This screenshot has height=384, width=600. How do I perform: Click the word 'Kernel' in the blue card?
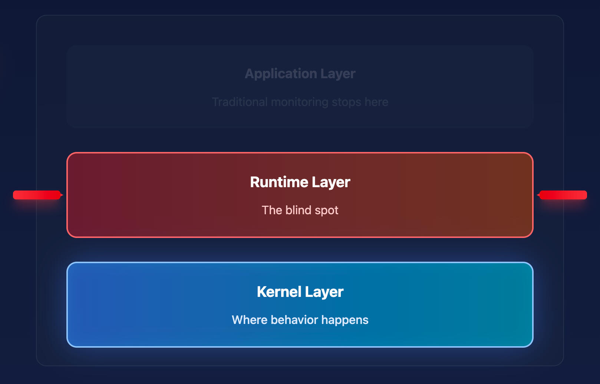tap(279, 292)
